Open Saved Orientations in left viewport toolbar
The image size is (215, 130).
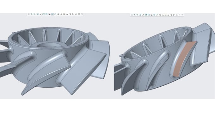pos(46,14)
